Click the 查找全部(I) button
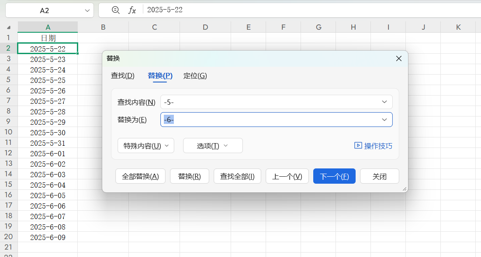The height and width of the screenshot is (257, 481). (x=237, y=176)
